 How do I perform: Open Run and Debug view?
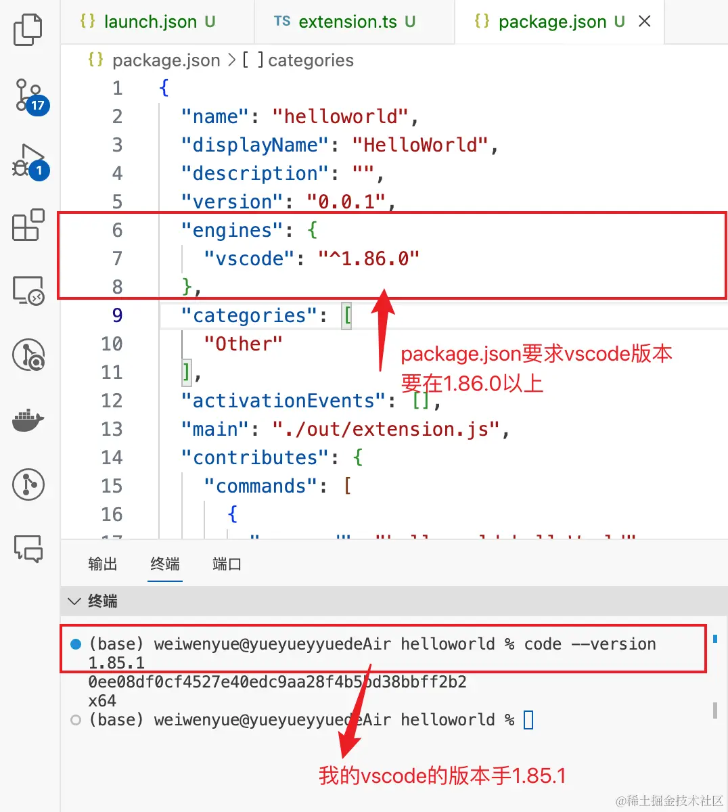[30, 161]
